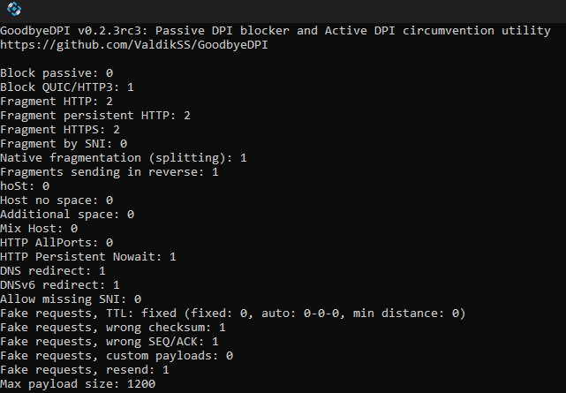The height and width of the screenshot is (393, 566).
Task: Open the github.com/ValdikSS/GoodbyeDPI URL
Action: tap(134, 45)
